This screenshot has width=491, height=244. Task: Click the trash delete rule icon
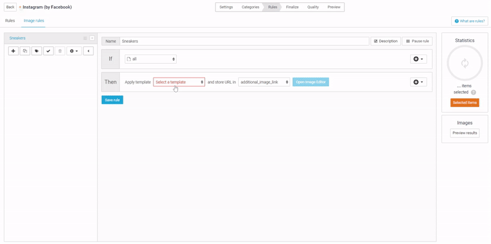[60, 51]
